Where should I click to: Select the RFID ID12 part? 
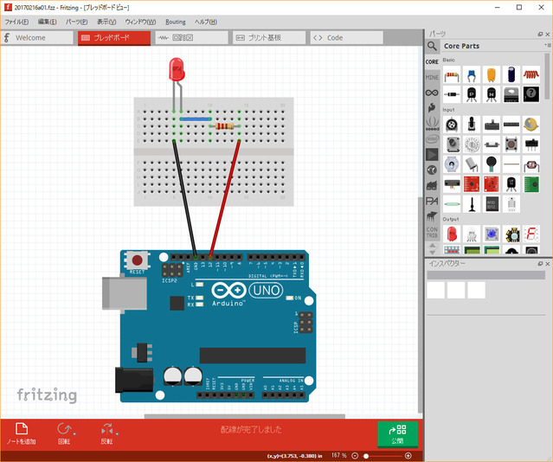click(492, 204)
